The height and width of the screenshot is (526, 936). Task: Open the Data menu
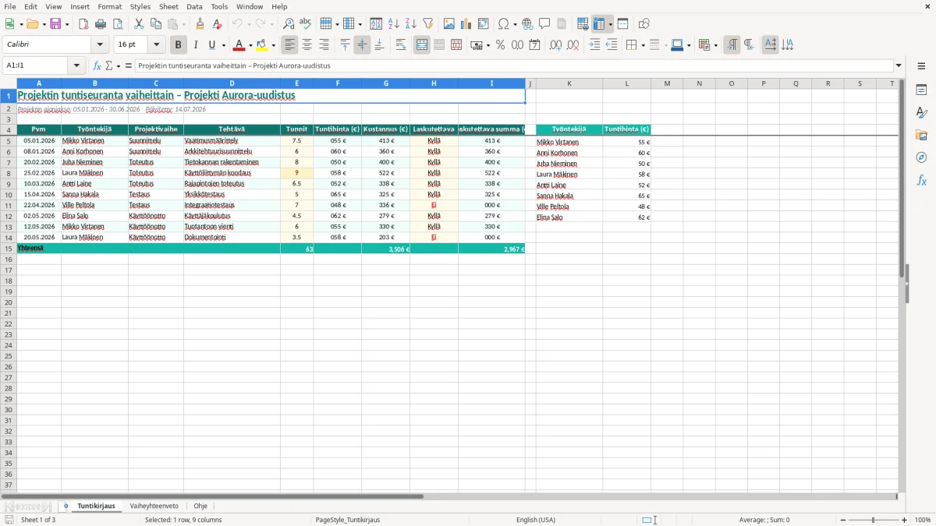point(194,6)
